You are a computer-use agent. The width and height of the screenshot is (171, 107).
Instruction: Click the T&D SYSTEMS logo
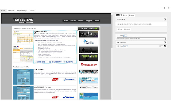[x=23, y=20]
